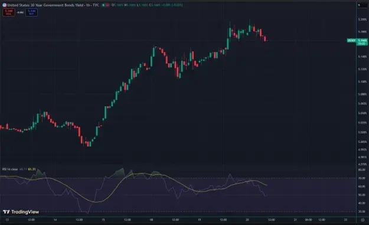This screenshot has height=225, width=369.
Task: Click the 30.00 RSI axis label
Action: click(x=362, y=211)
